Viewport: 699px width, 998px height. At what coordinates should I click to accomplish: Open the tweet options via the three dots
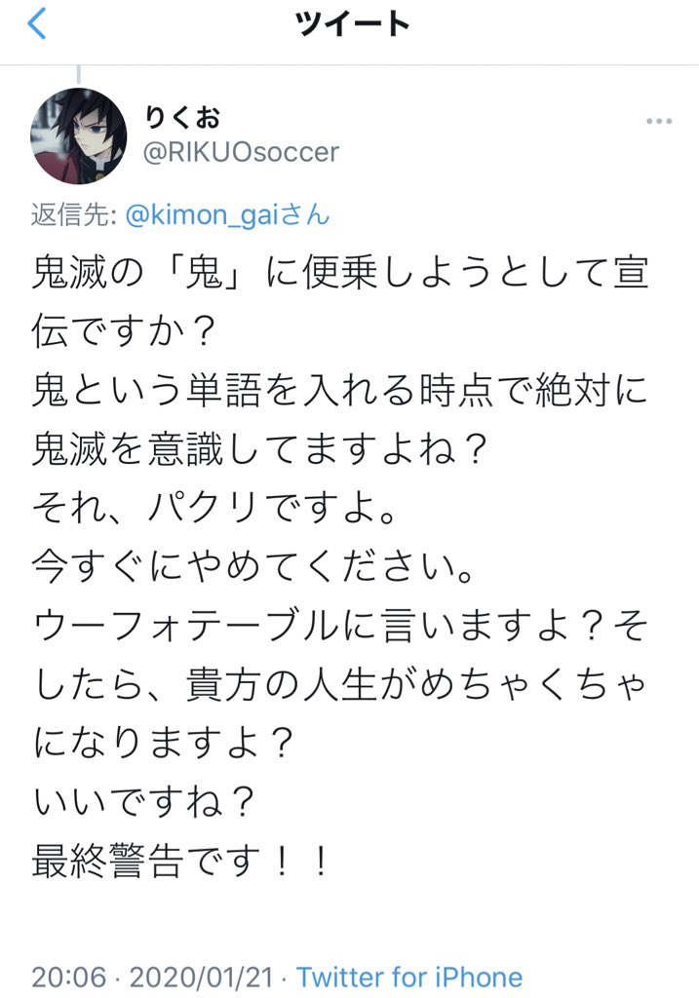658,119
